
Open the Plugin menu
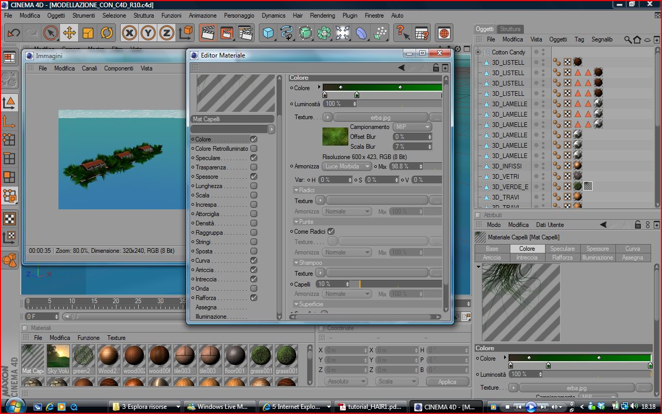[x=350, y=16]
